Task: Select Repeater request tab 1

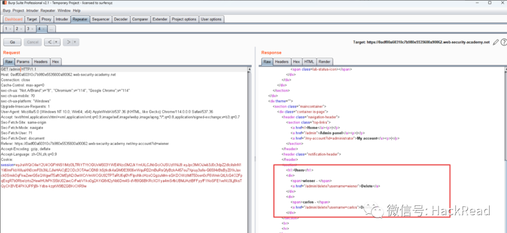Action: (6, 29)
